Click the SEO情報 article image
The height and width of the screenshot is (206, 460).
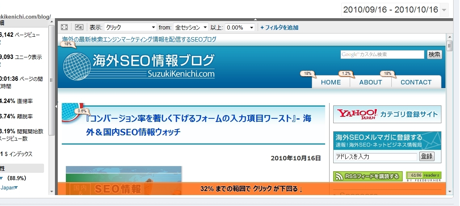coord(124,181)
